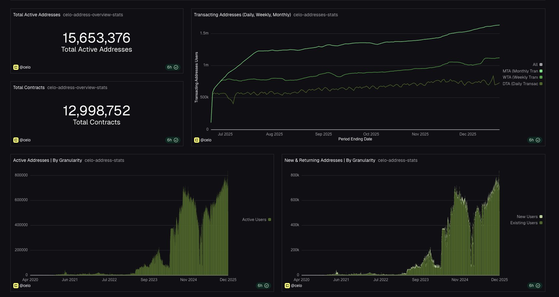The height and width of the screenshot is (297, 559).
Task: Open the Total Contracts panel title link
Action: click(29, 87)
